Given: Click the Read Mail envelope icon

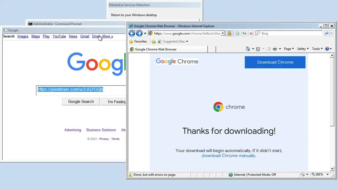Looking at the screenshot, I should pos(269,49).
